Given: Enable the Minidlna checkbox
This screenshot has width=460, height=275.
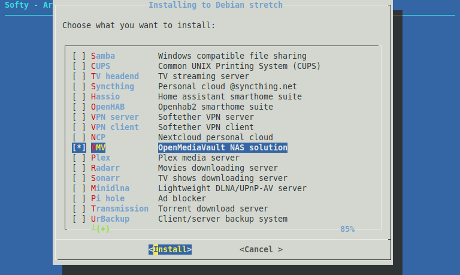Looking at the screenshot, I should (79, 188).
